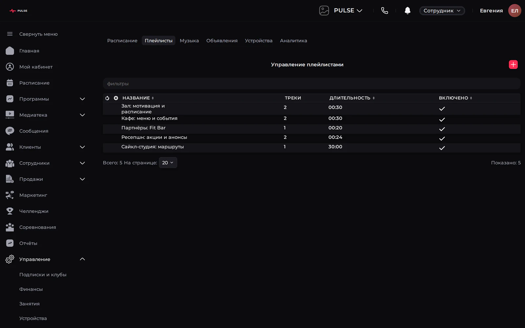Open Занятия submenu link
This screenshot has width=525, height=328.
30,304
